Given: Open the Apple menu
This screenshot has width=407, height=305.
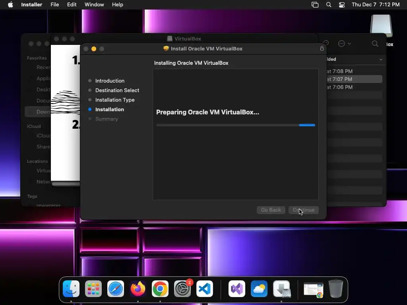Looking at the screenshot, I should coord(10,5).
